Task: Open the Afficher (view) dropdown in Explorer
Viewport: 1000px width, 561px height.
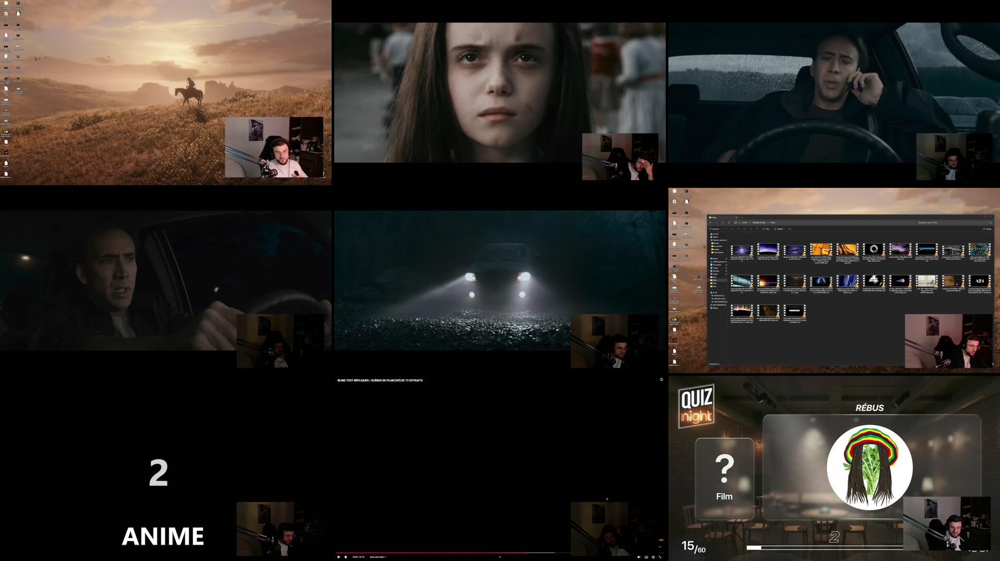Action: tap(779, 229)
